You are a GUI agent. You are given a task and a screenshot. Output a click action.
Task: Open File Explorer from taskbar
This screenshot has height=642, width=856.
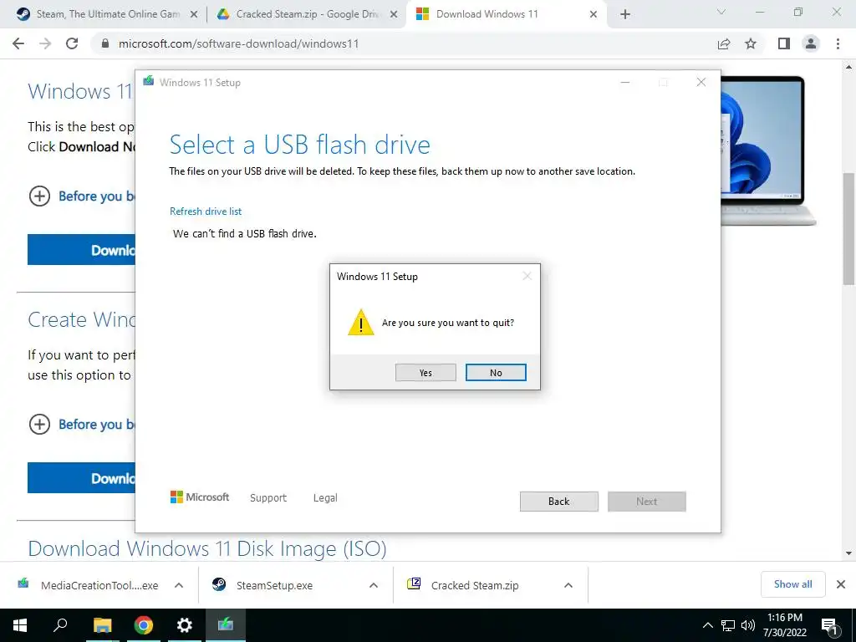point(102,625)
